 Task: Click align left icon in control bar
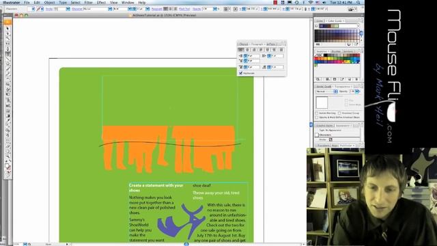point(165,9)
